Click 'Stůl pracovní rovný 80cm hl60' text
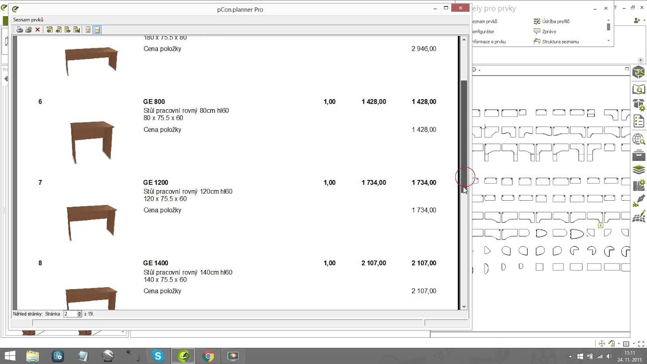The height and width of the screenshot is (364, 647). 186,111
